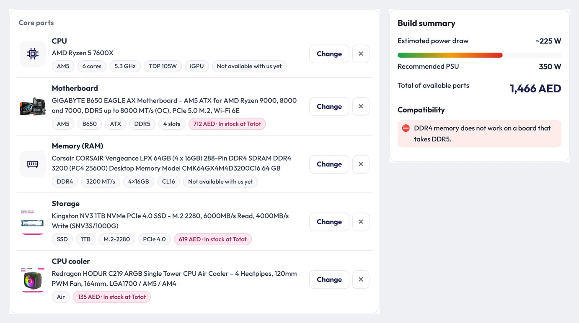The width and height of the screenshot is (579, 323).
Task: Change the Storage selection
Action: click(329, 222)
